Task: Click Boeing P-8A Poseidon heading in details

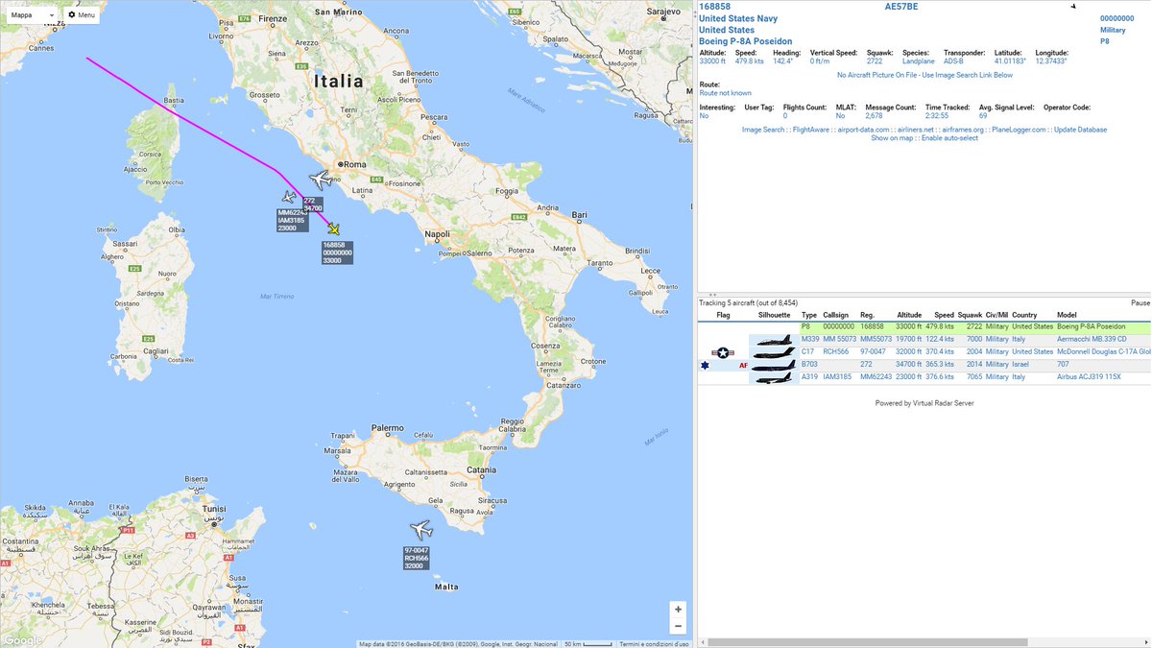Action: tap(746, 41)
